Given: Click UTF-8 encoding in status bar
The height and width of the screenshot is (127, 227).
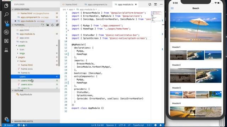Looking at the screenshot, I should coord(122,125).
